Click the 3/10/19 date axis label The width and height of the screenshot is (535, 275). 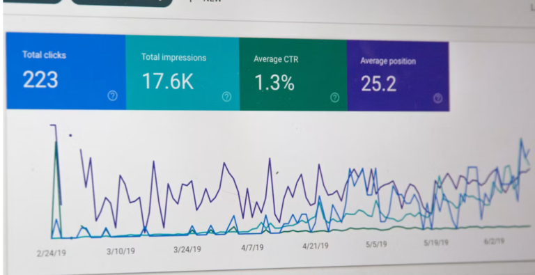pyautogui.click(x=121, y=251)
